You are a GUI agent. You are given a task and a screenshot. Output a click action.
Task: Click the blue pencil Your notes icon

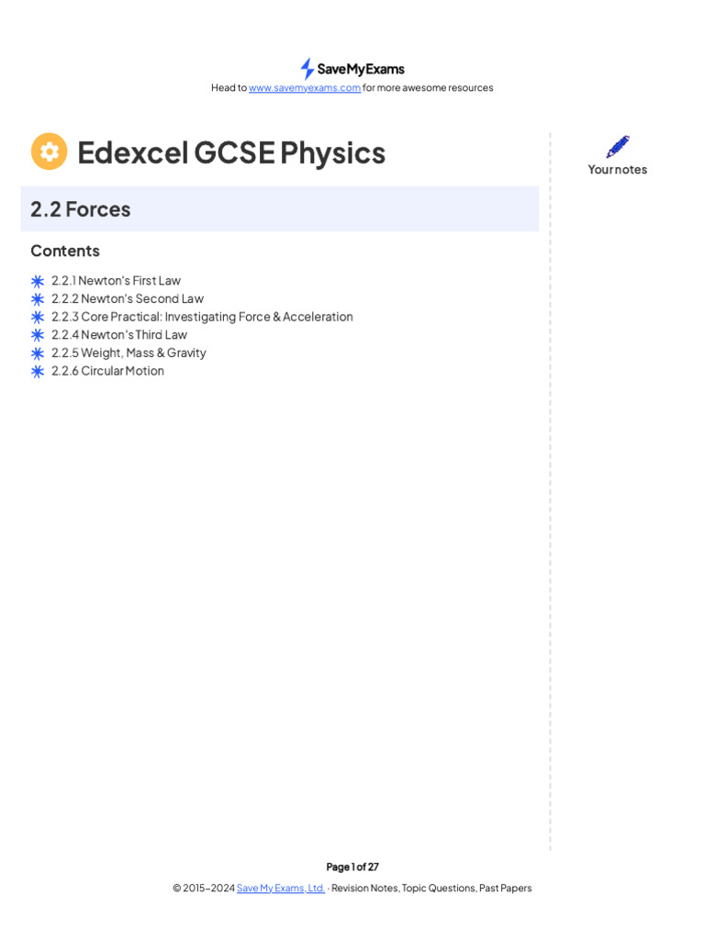coord(618,147)
